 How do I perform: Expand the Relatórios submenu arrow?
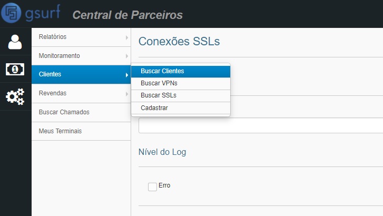coord(127,37)
